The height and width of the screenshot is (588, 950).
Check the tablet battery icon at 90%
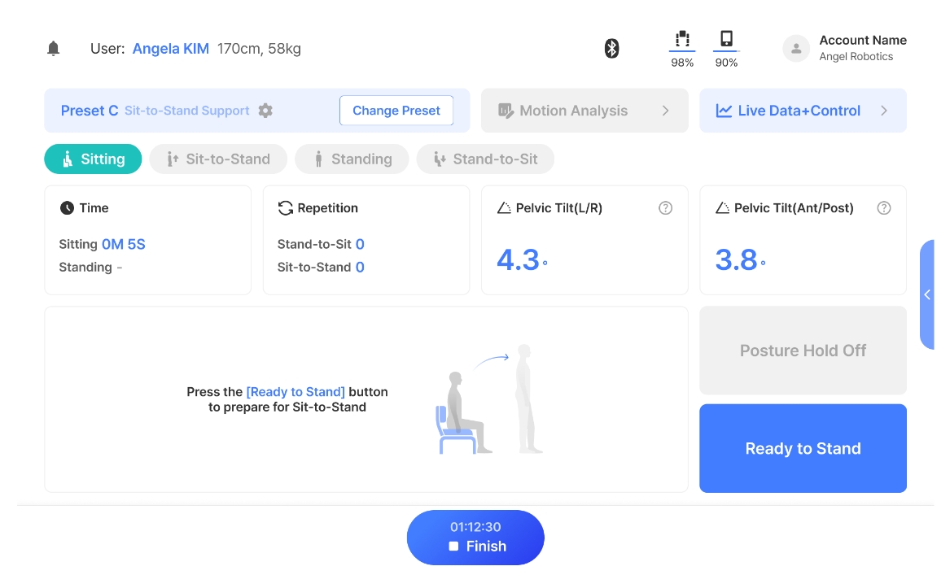tap(726, 40)
